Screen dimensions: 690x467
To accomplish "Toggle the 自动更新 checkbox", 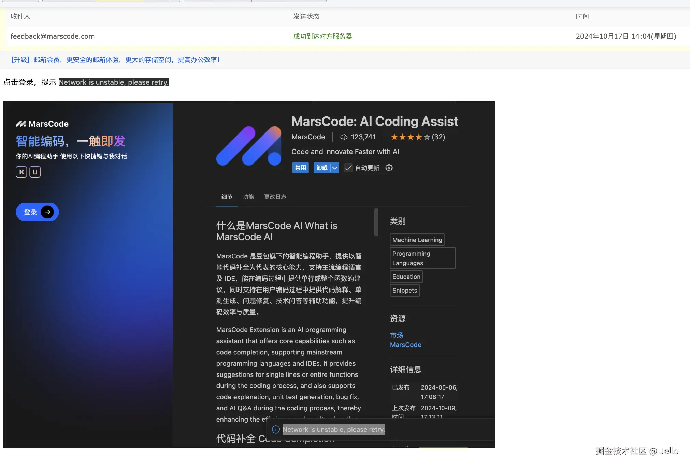I will 348,168.
